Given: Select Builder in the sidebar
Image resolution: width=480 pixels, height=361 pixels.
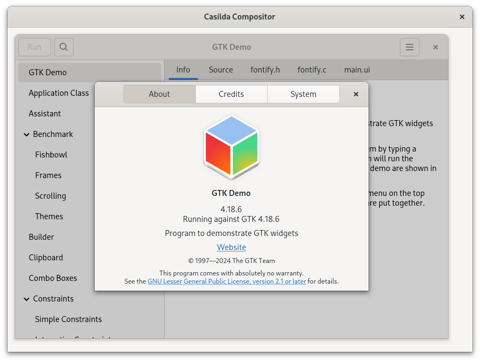Looking at the screenshot, I should click(41, 237).
